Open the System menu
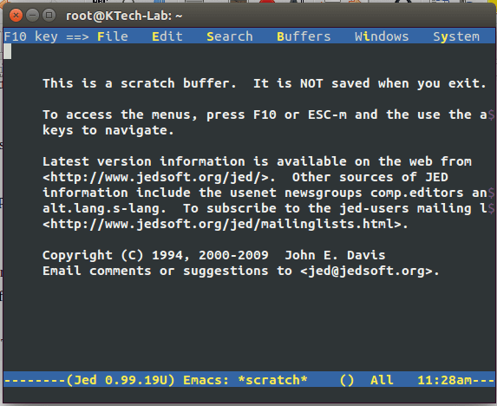497x406 pixels. tap(456, 36)
